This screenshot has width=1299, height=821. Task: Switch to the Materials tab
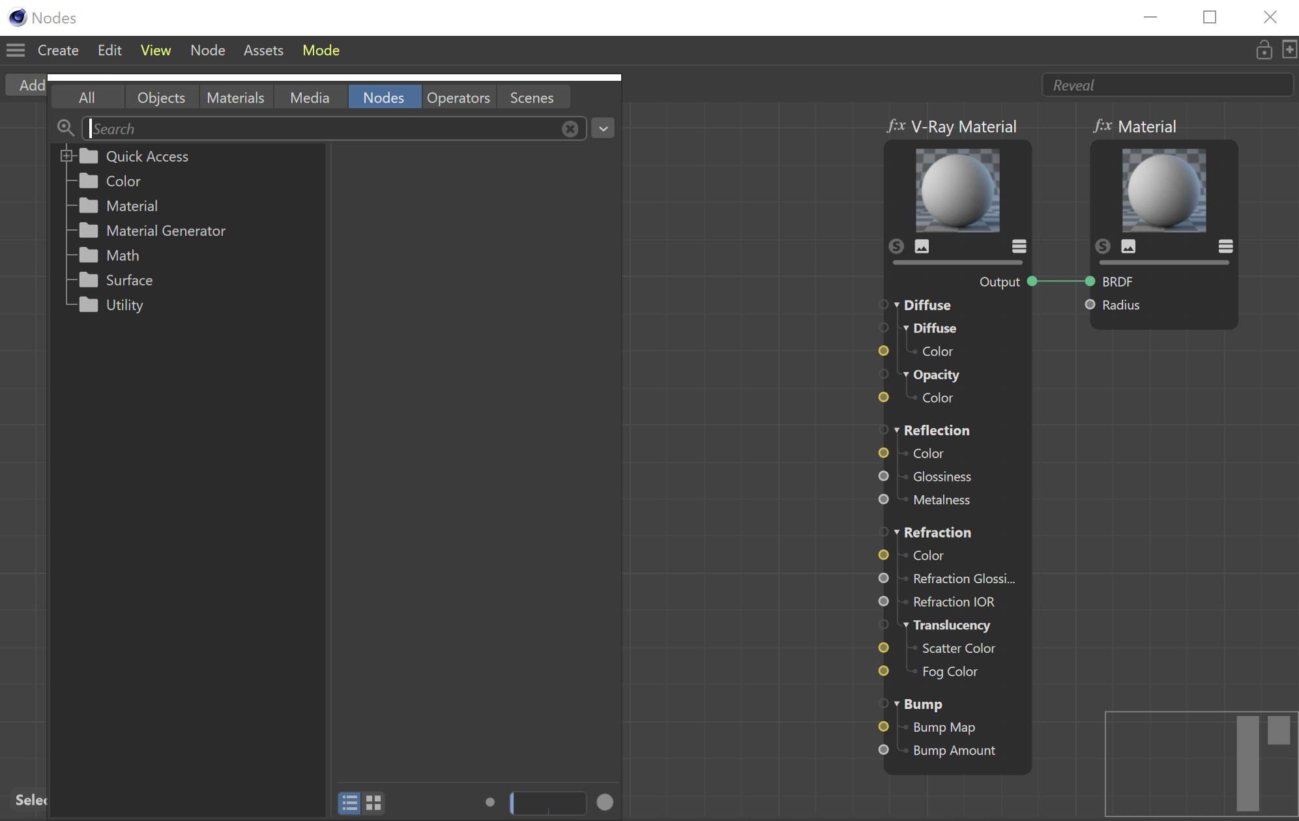pyautogui.click(x=235, y=97)
